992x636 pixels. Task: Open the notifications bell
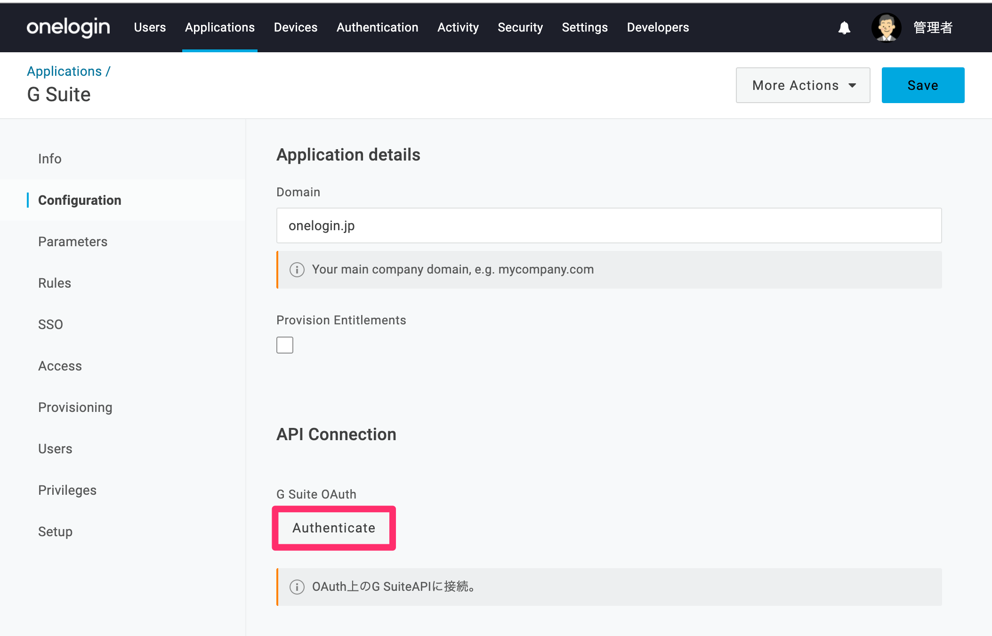click(844, 28)
